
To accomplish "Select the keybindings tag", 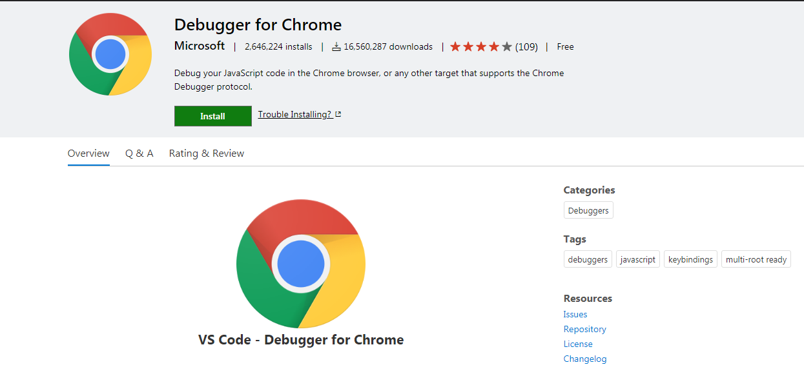I will pyautogui.click(x=691, y=259).
